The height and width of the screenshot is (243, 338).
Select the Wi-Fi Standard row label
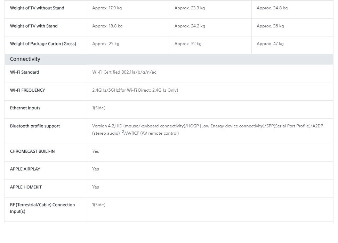25,72
